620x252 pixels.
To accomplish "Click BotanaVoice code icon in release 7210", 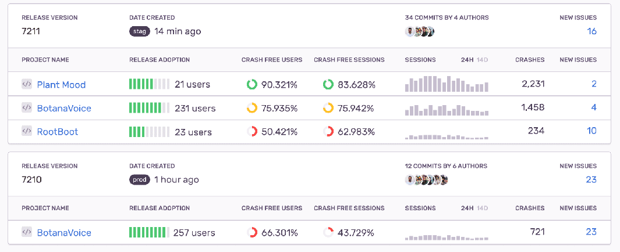I will point(26,232).
